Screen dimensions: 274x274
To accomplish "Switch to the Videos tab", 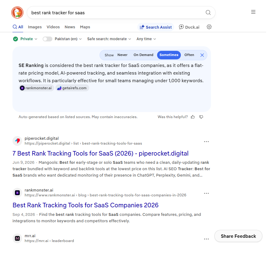I will [53, 27].
